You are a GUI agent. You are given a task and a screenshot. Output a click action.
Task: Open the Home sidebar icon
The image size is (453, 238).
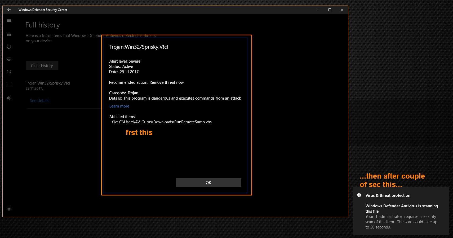[x=9, y=34]
